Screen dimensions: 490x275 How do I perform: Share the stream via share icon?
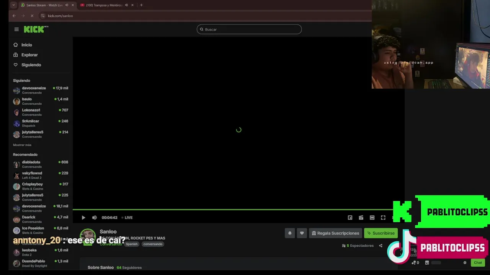tap(381, 246)
